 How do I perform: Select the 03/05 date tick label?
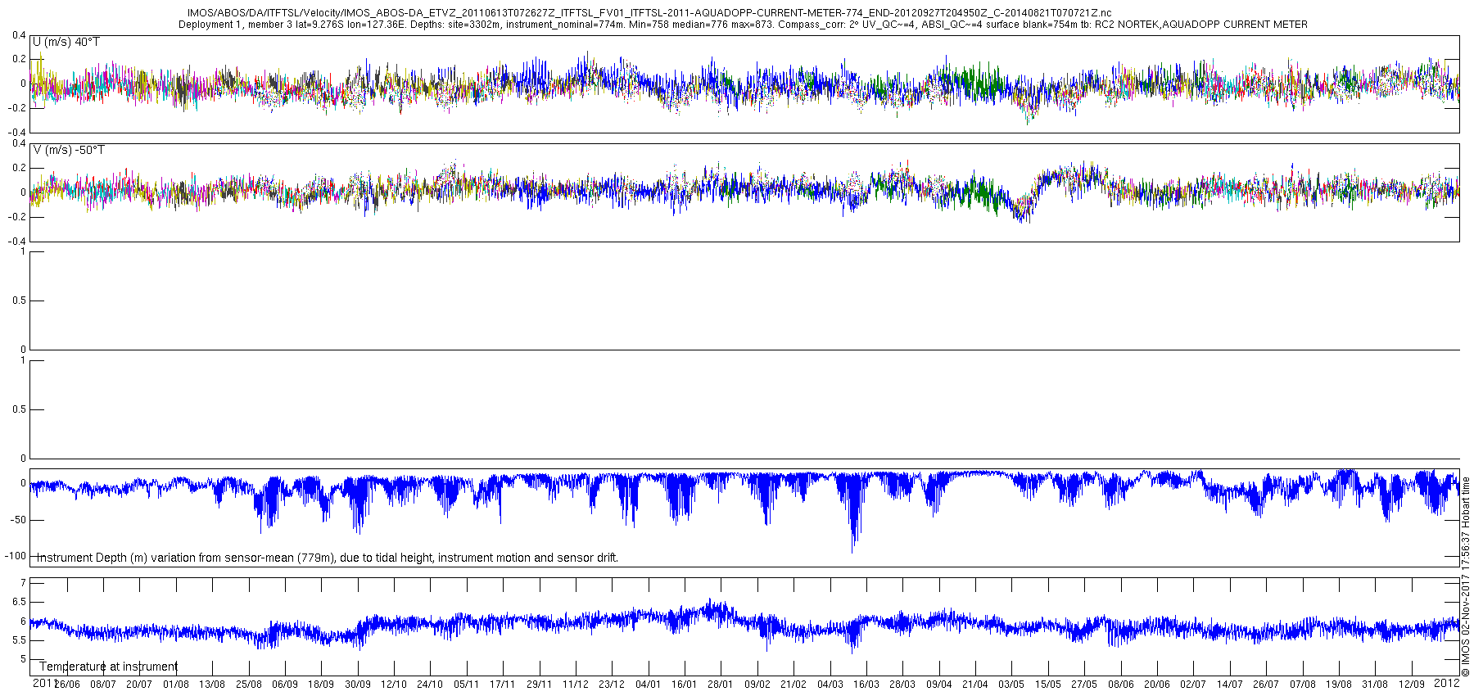click(1011, 685)
